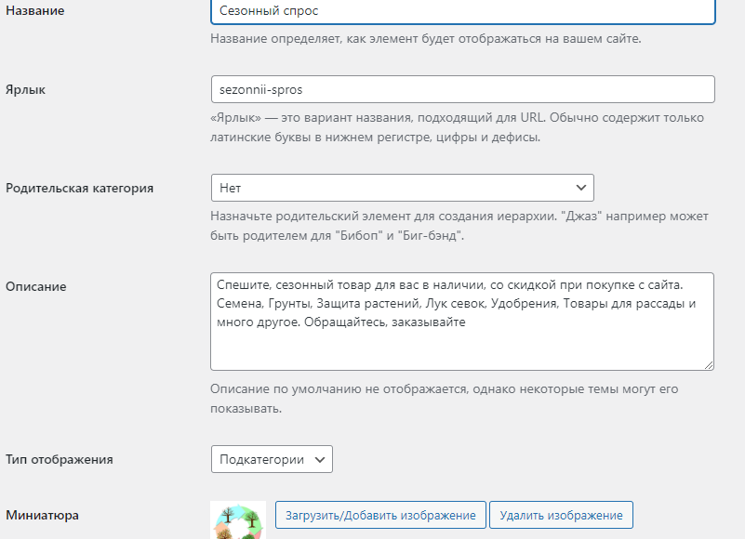Click help text 'Название определяет, как элемент...'
745x539 pixels.
tap(426, 38)
